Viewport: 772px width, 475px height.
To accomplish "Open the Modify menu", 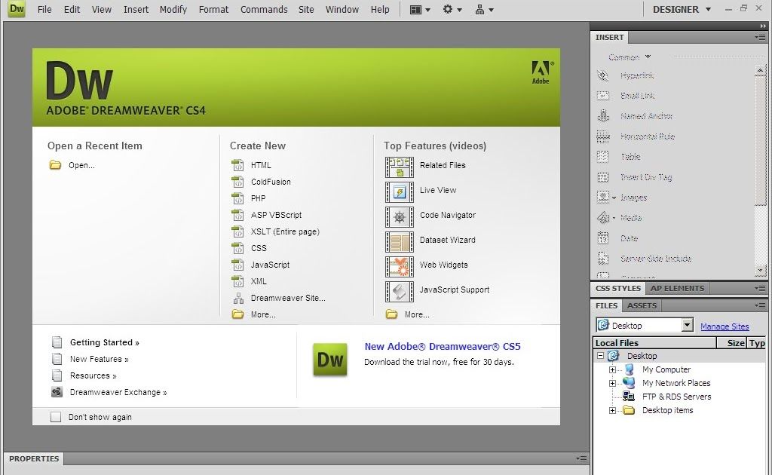I will (x=173, y=9).
